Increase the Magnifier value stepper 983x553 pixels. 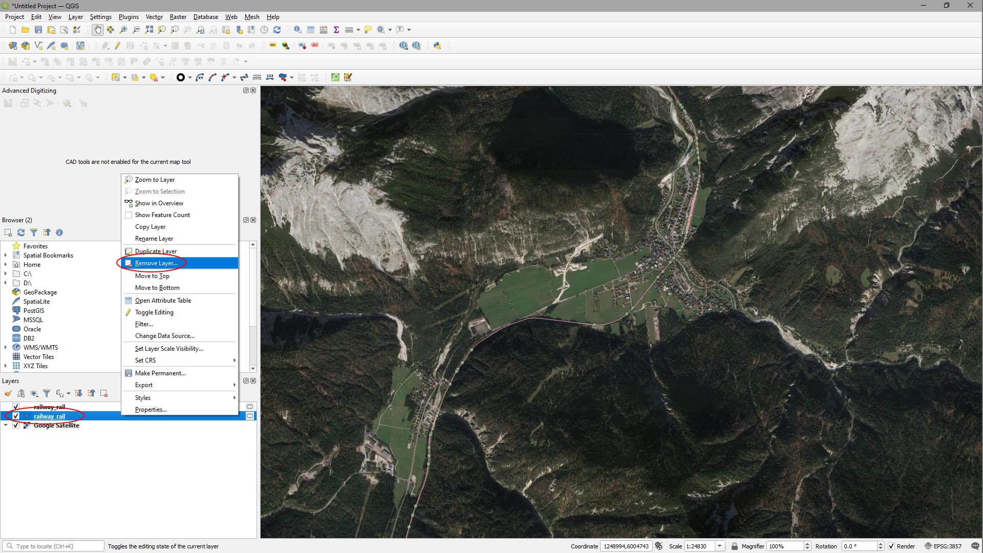tap(807, 544)
